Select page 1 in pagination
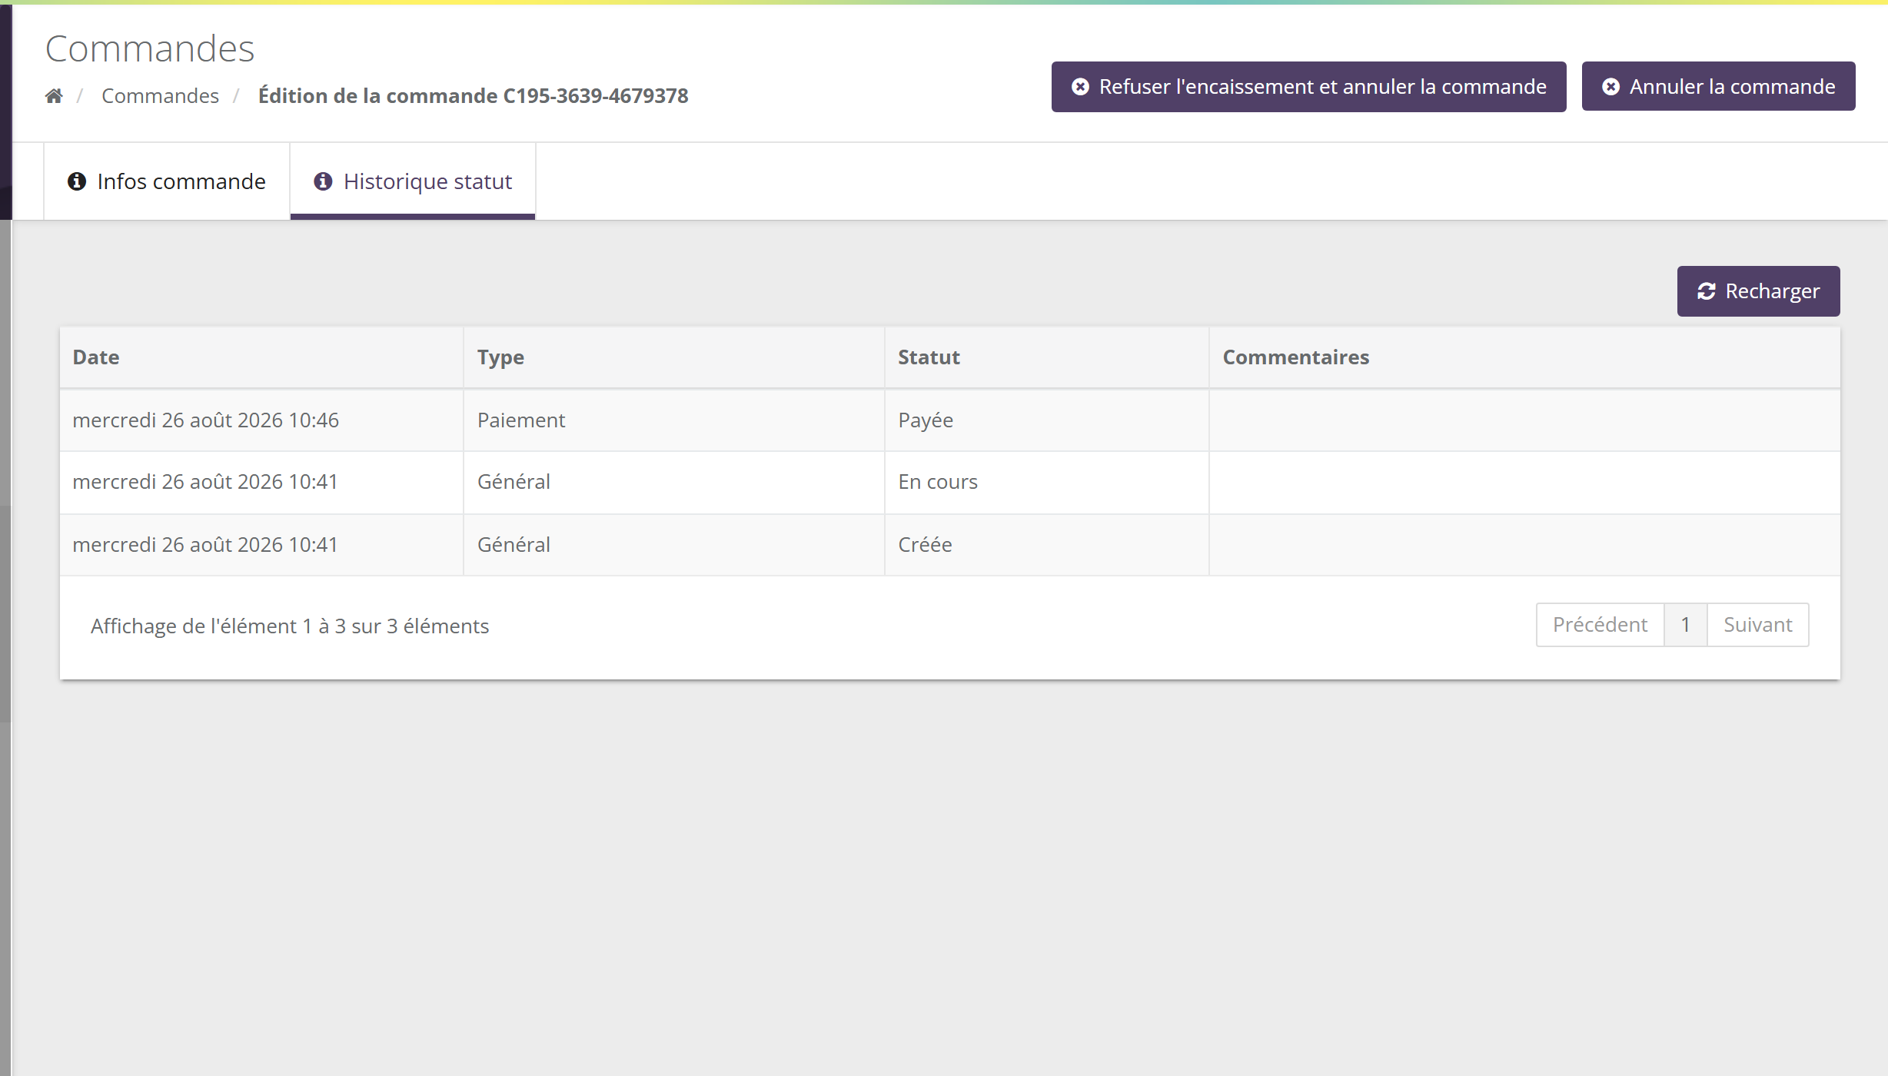The image size is (1888, 1076). pyautogui.click(x=1686, y=625)
